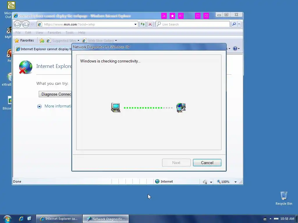Click the 10:58 AM clock
This screenshot has height=223, width=298.
point(287,219)
